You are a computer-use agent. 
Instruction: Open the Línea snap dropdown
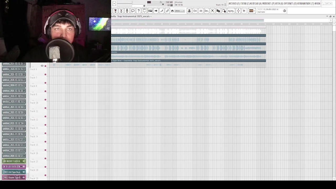tap(180, 11)
